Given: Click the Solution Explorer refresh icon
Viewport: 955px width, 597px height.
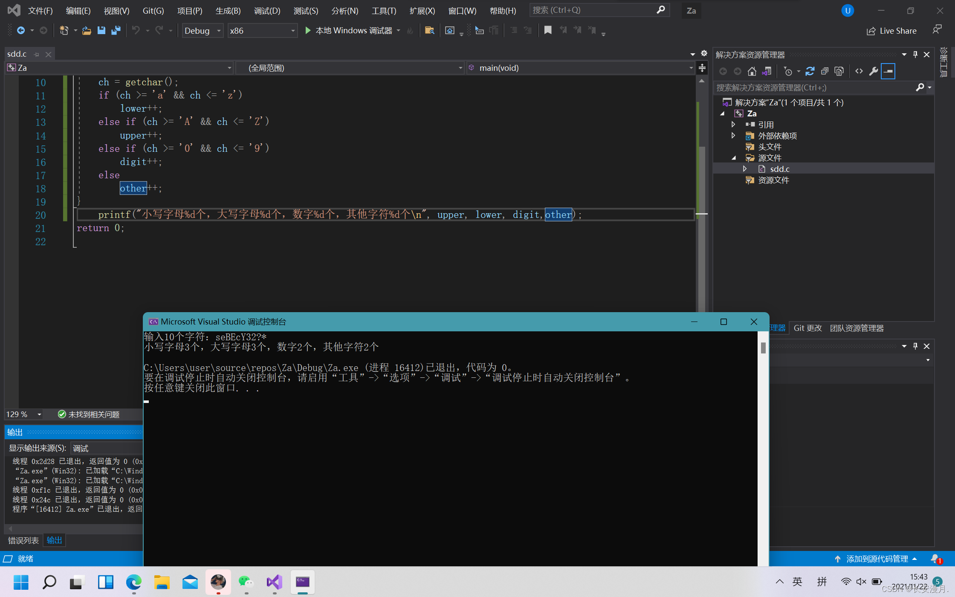Looking at the screenshot, I should (x=810, y=71).
